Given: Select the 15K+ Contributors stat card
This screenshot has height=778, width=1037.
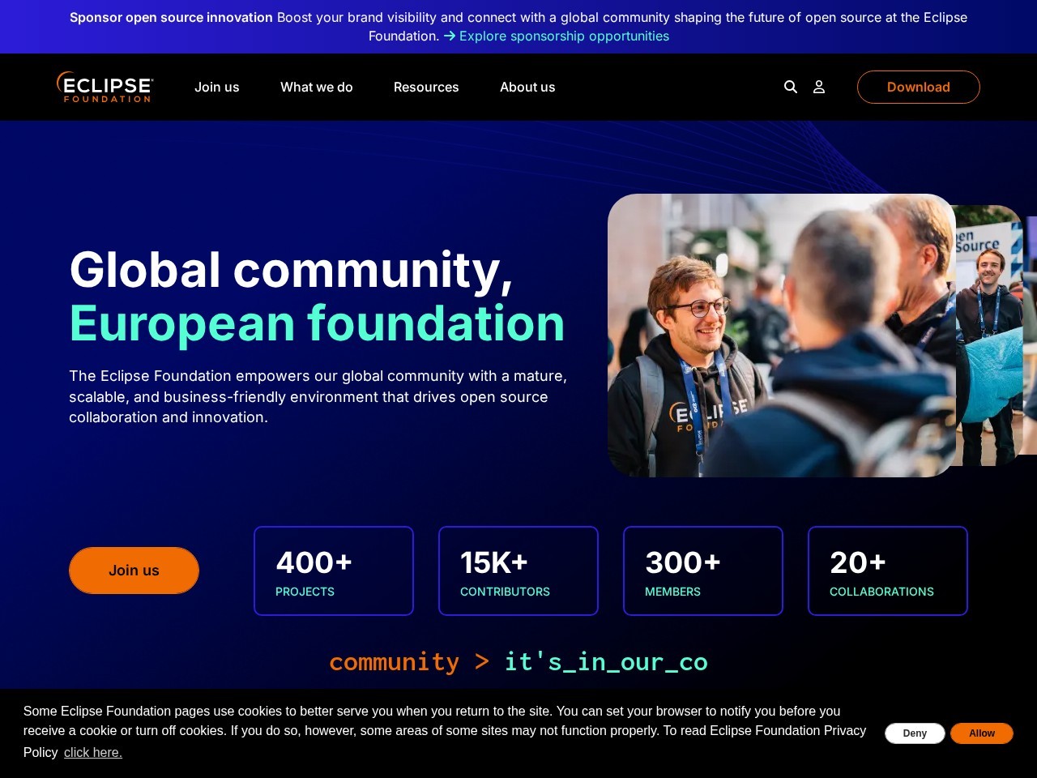Looking at the screenshot, I should (518, 571).
